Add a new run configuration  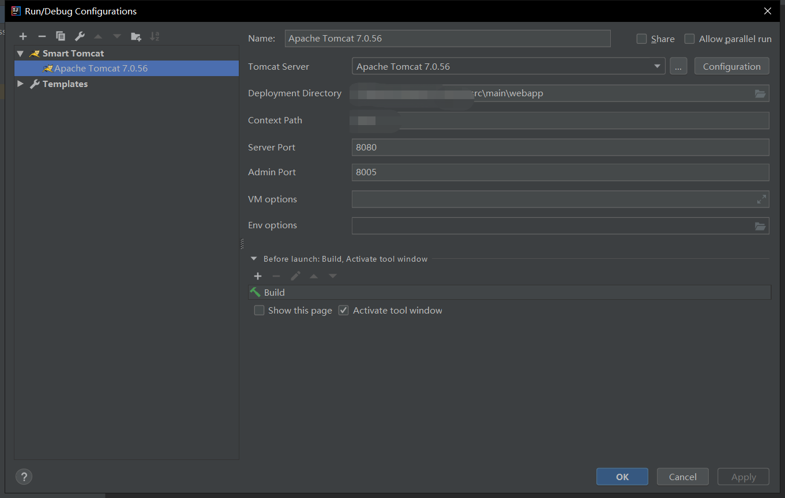[23, 36]
